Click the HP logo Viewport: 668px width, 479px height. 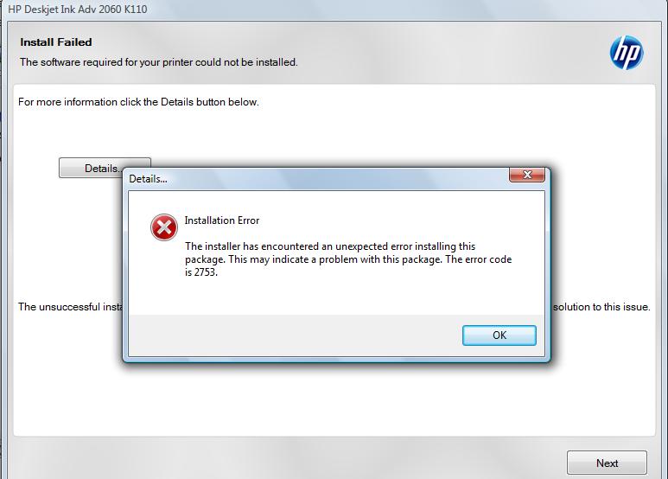[x=627, y=53]
